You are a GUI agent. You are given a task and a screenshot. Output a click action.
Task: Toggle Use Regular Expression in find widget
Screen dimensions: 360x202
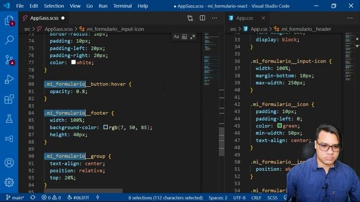[192, 36]
